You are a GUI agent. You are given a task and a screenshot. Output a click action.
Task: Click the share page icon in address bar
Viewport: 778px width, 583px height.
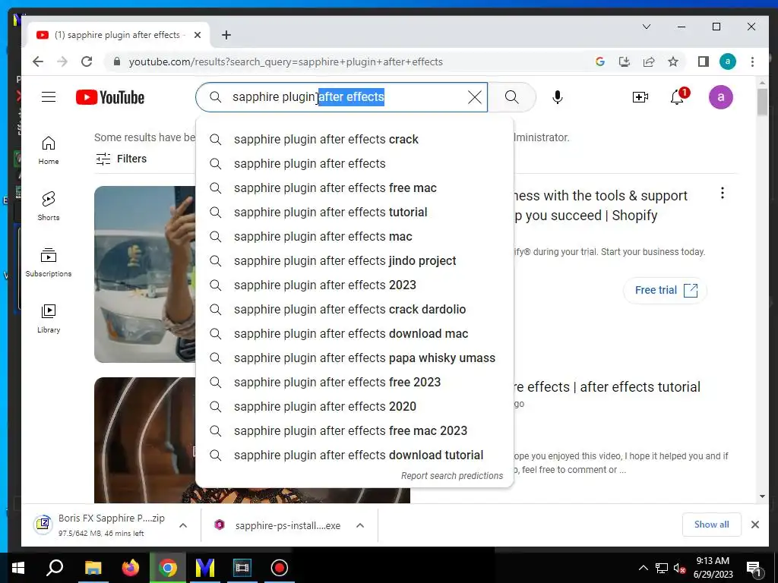(649, 61)
